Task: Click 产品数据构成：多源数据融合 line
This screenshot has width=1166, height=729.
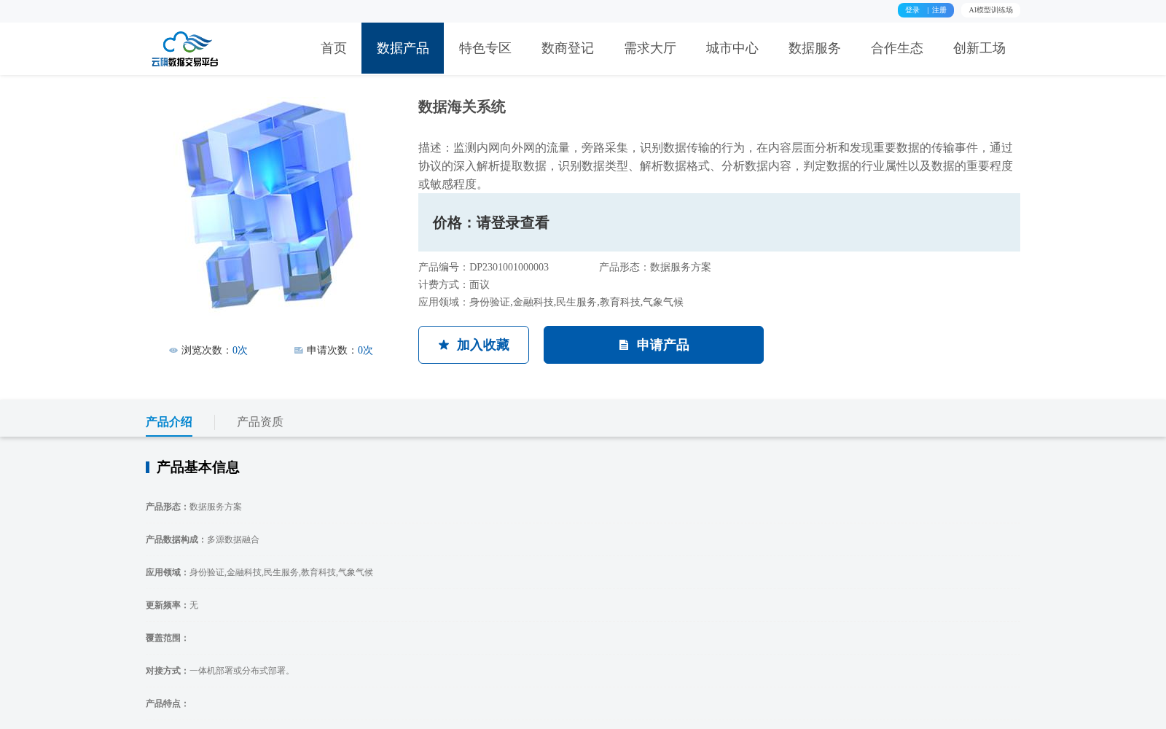Action: click(x=203, y=539)
